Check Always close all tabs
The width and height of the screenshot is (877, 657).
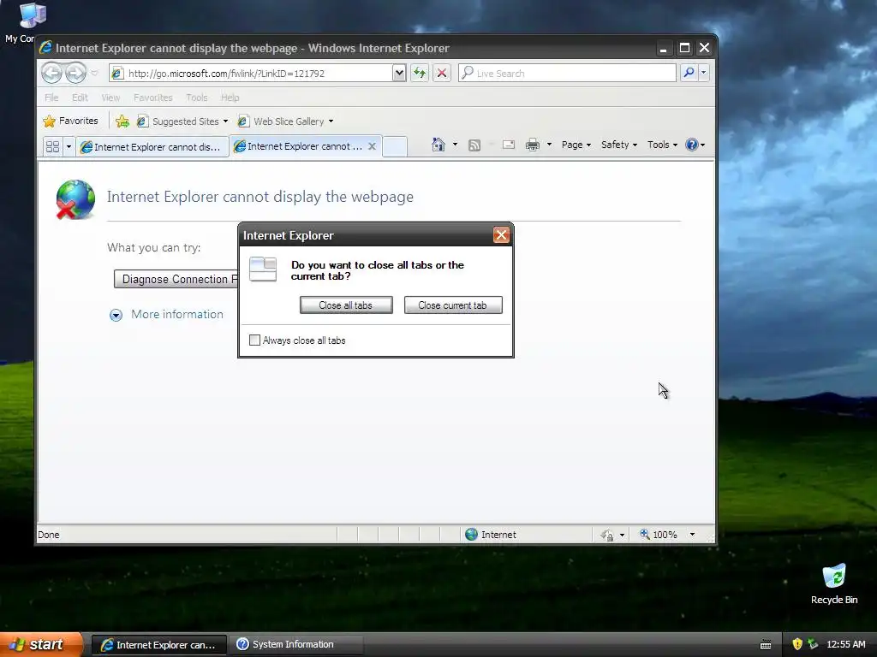click(254, 340)
